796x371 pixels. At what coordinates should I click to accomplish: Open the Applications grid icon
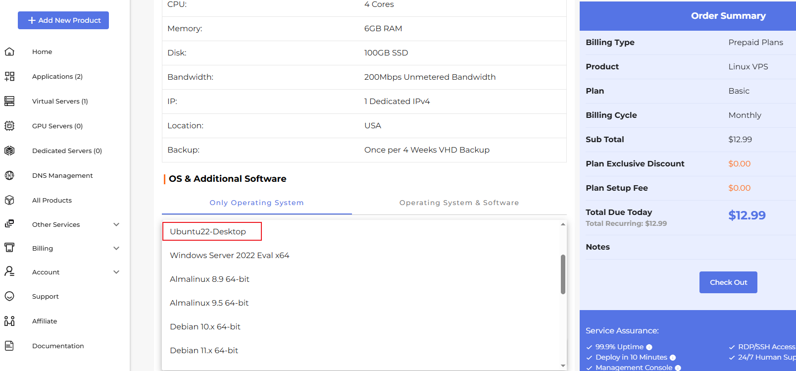(x=9, y=76)
